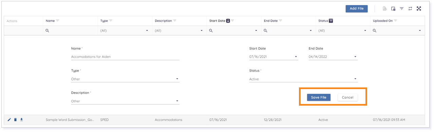Image resolution: width=434 pixels, height=133 pixels.
Task: Click the Status column active filter icon
Action: [331, 21]
